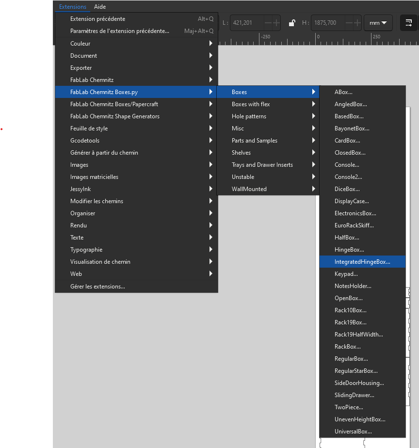The image size is (419, 448).
Task: Choose DisplayCase generator
Action: (362, 201)
